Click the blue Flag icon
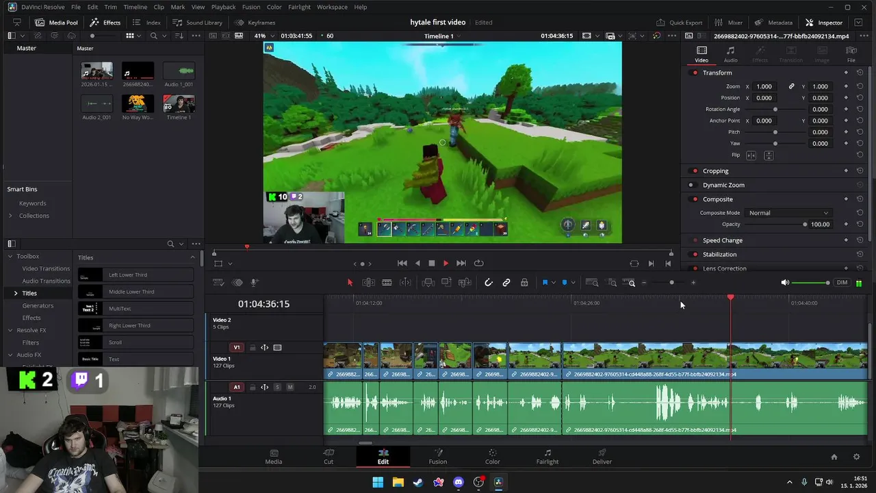Image resolution: width=876 pixels, height=493 pixels. [545, 282]
